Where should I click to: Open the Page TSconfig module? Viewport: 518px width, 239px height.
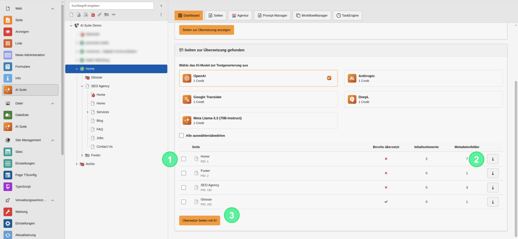click(x=30, y=175)
